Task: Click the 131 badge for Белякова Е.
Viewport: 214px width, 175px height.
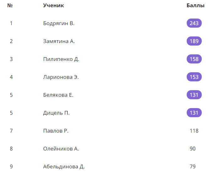Action: pyautogui.click(x=194, y=95)
